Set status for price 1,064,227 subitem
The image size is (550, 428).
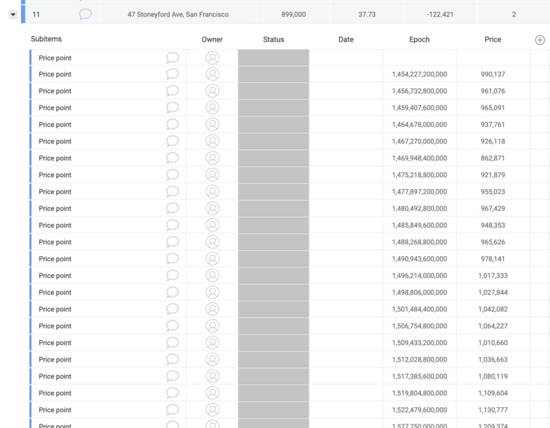click(x=274, y=326)
